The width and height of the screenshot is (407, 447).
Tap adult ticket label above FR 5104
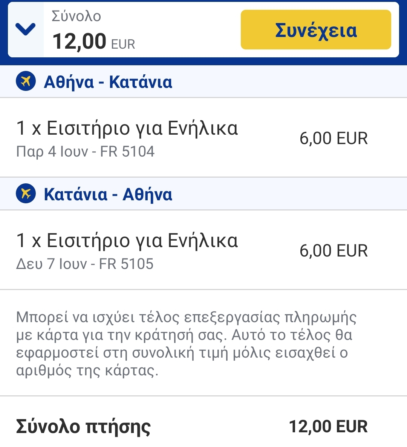(x=127, y=128)
